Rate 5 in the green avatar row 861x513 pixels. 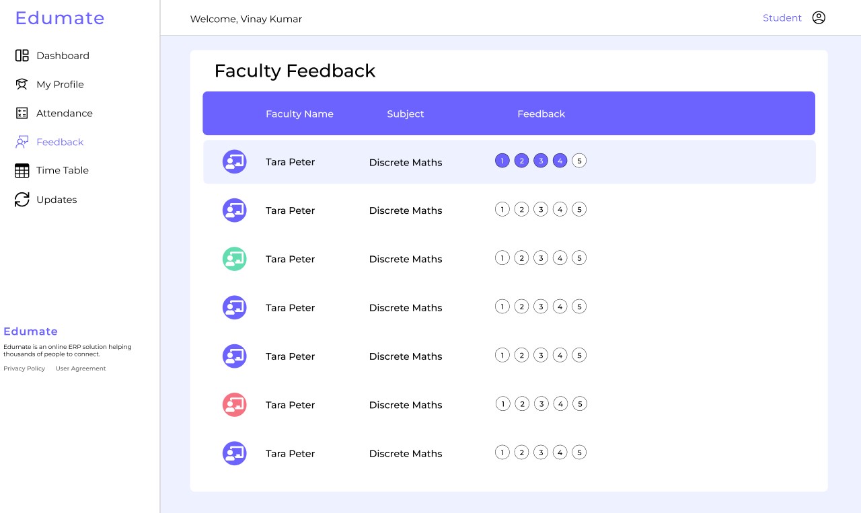coord(579,258)
